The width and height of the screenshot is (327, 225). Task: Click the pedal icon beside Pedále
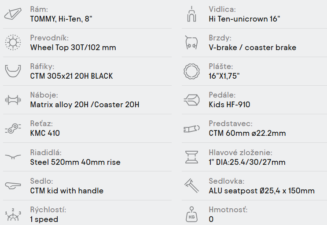pos(191,100)
